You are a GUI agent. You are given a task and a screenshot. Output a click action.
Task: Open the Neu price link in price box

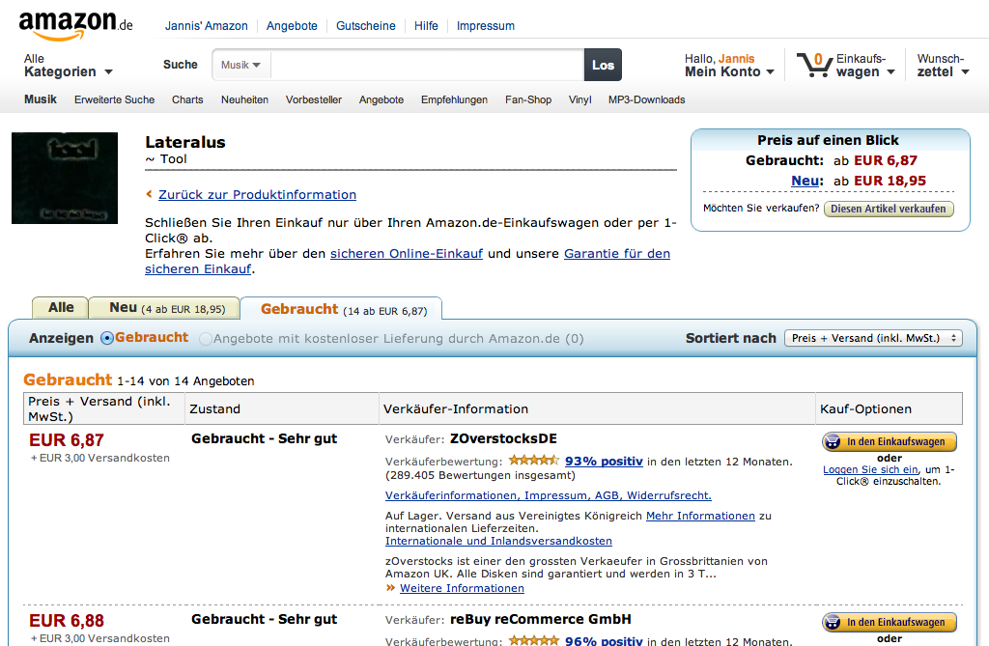pyautogui.click(x=806, y=182)
